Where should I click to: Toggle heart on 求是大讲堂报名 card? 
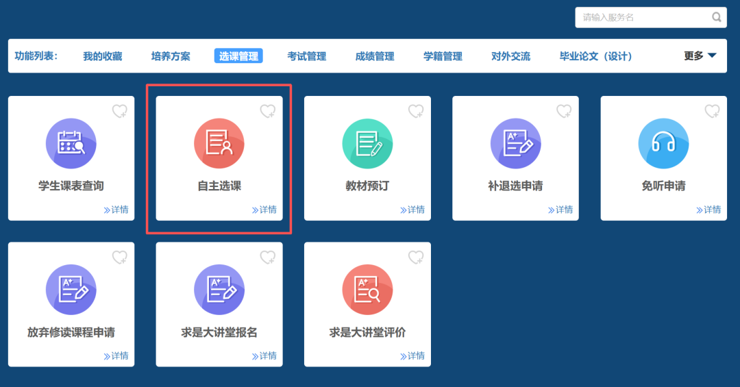(268, 258)
